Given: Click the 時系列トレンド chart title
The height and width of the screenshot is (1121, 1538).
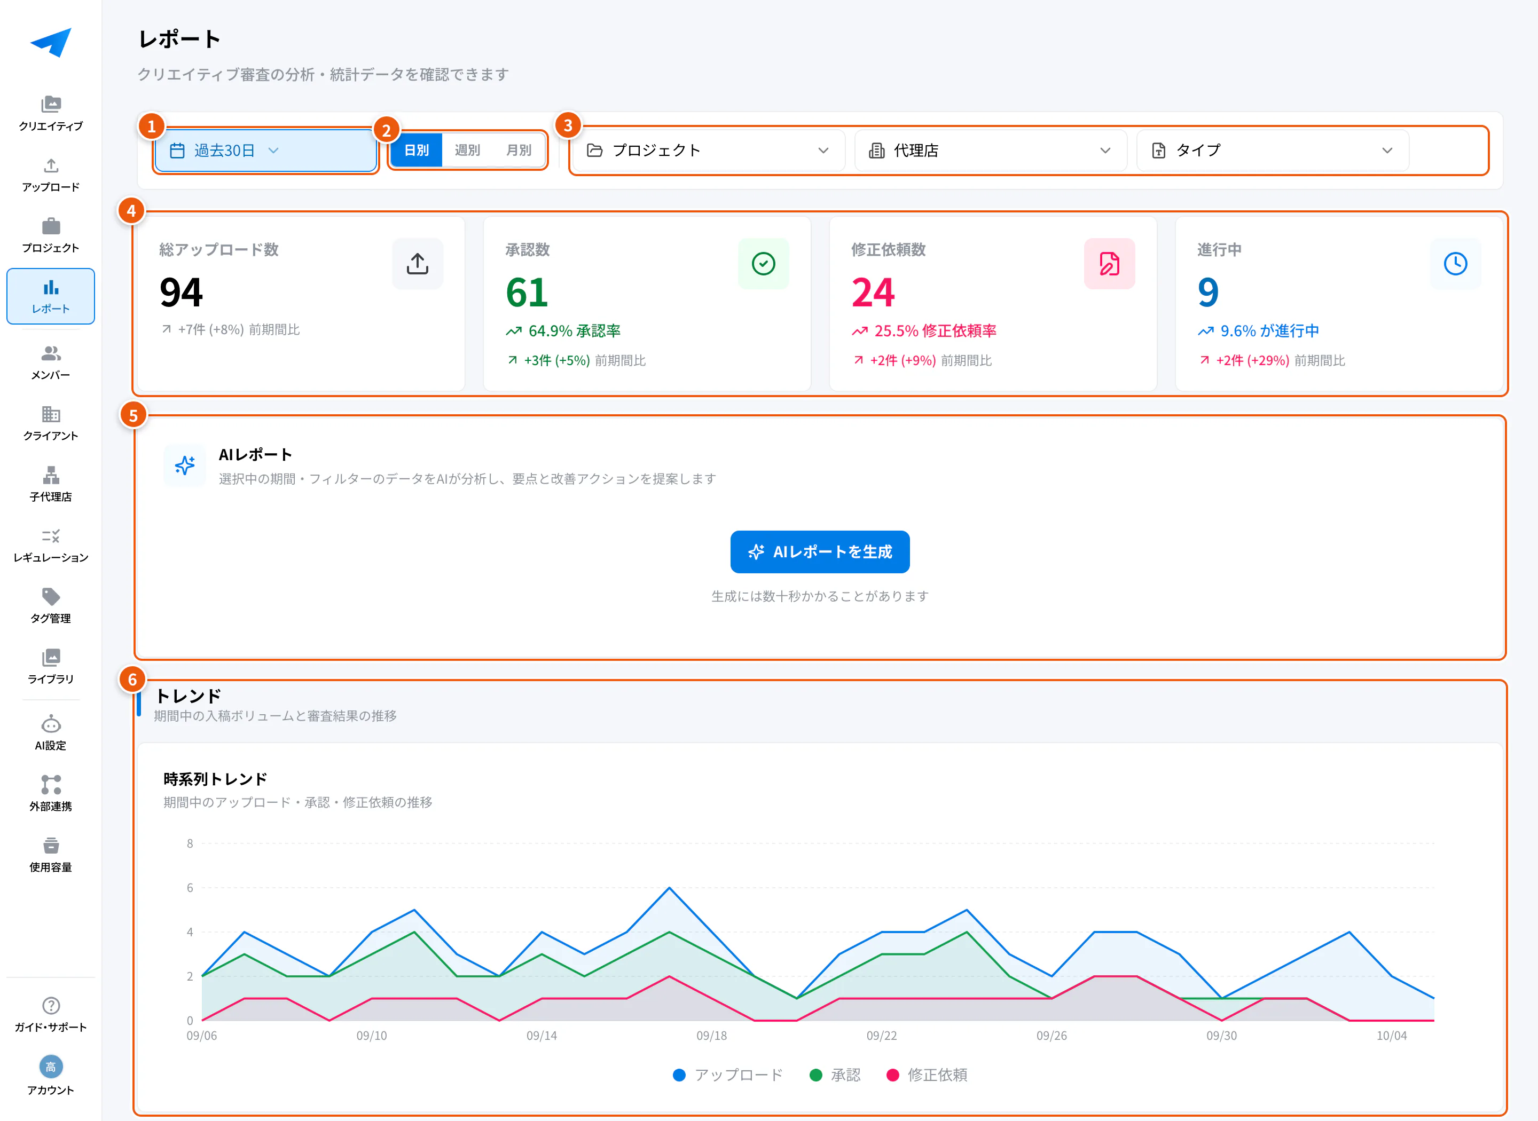Looking at the screenshot, I should pos(215,779).
